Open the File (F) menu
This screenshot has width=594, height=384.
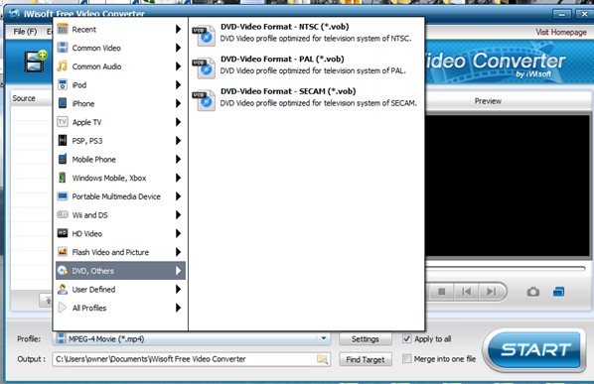25,32
